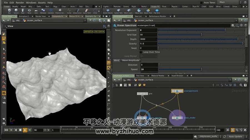
Task: Click the play forward button
Action: [x=25, y=130]
